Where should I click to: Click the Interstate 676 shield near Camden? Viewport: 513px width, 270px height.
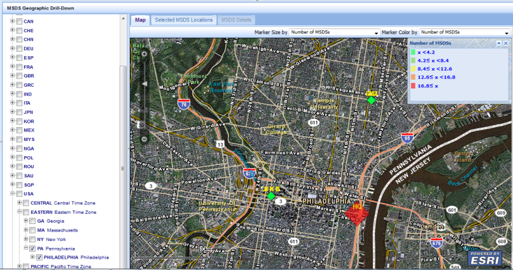pyautogui.click(x=436, y=243)
